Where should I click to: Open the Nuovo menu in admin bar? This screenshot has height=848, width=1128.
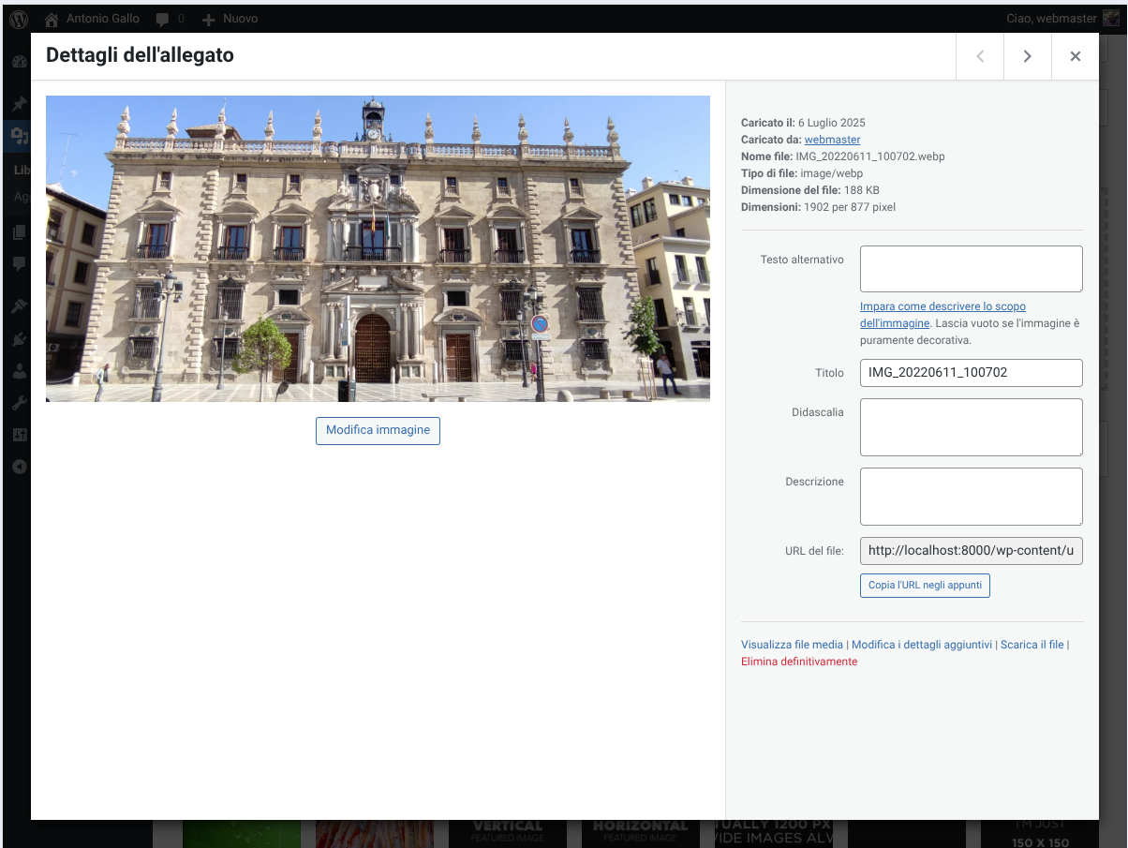[x=230, y=19]
